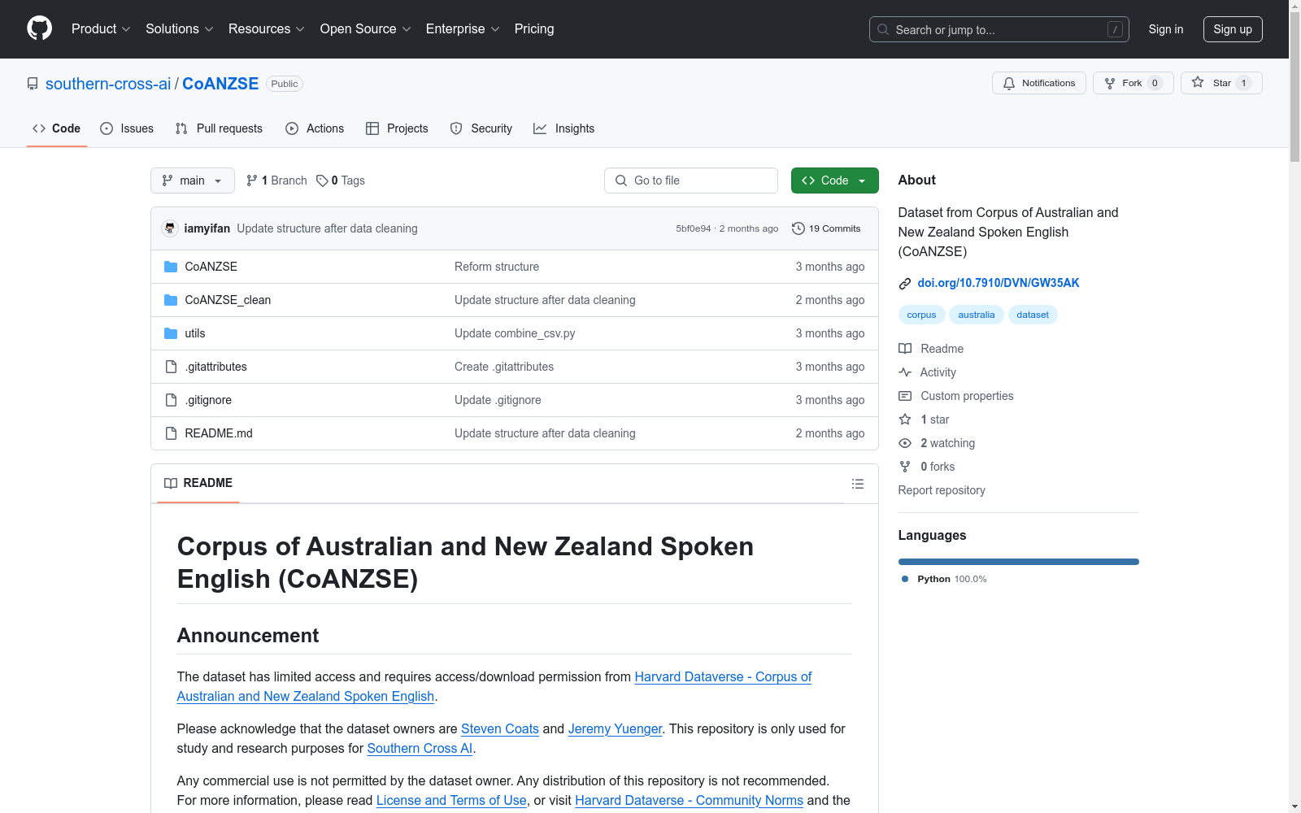
Task: Click the dataset topic tag
Action: pyautogui.click(x=1033, y=315)
